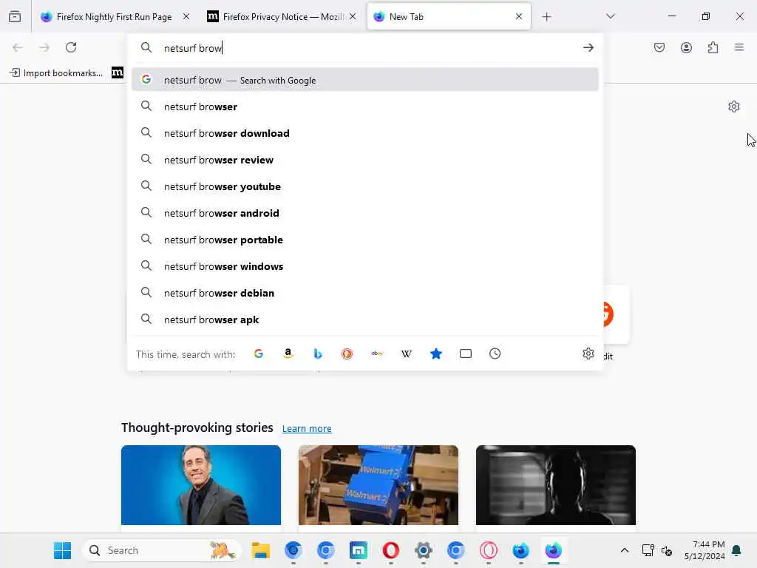This screenshot has width=757, height=568.
Task: Select suggestion 'netsurf browser download'
Action: [x=365, y=133]
